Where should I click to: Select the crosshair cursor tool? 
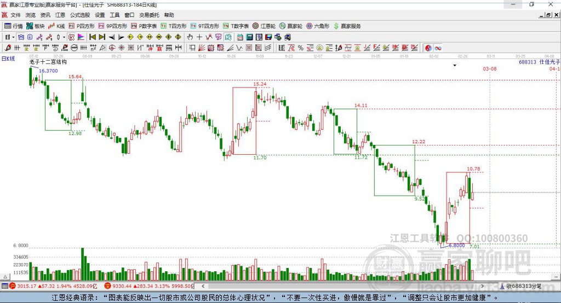(x=199, y=37)
